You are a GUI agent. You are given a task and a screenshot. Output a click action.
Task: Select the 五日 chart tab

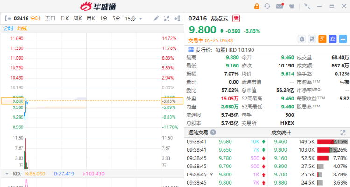50,19
